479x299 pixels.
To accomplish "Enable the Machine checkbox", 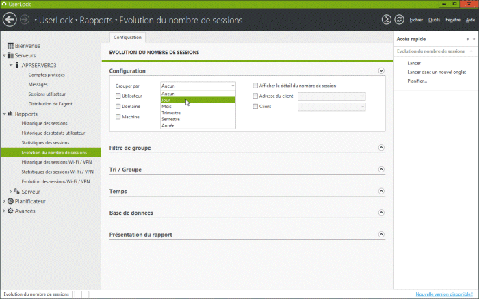I will click(118, 117).
